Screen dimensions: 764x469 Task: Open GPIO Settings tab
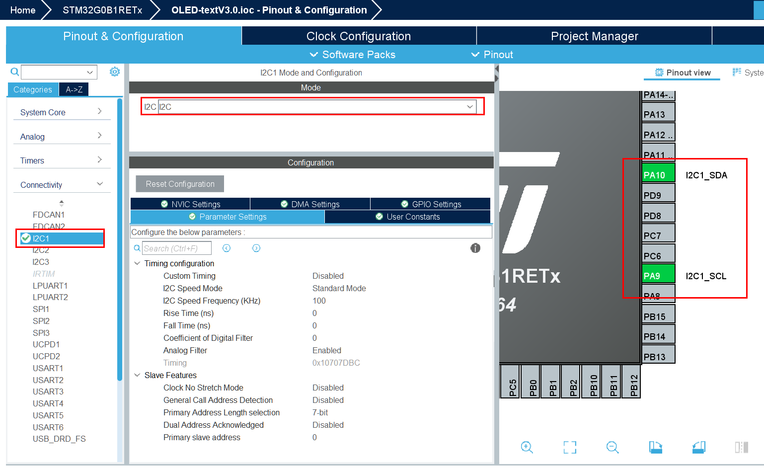(x=431, y=204)
